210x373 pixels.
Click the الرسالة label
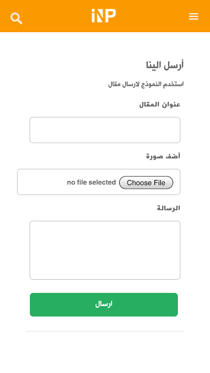169,208
